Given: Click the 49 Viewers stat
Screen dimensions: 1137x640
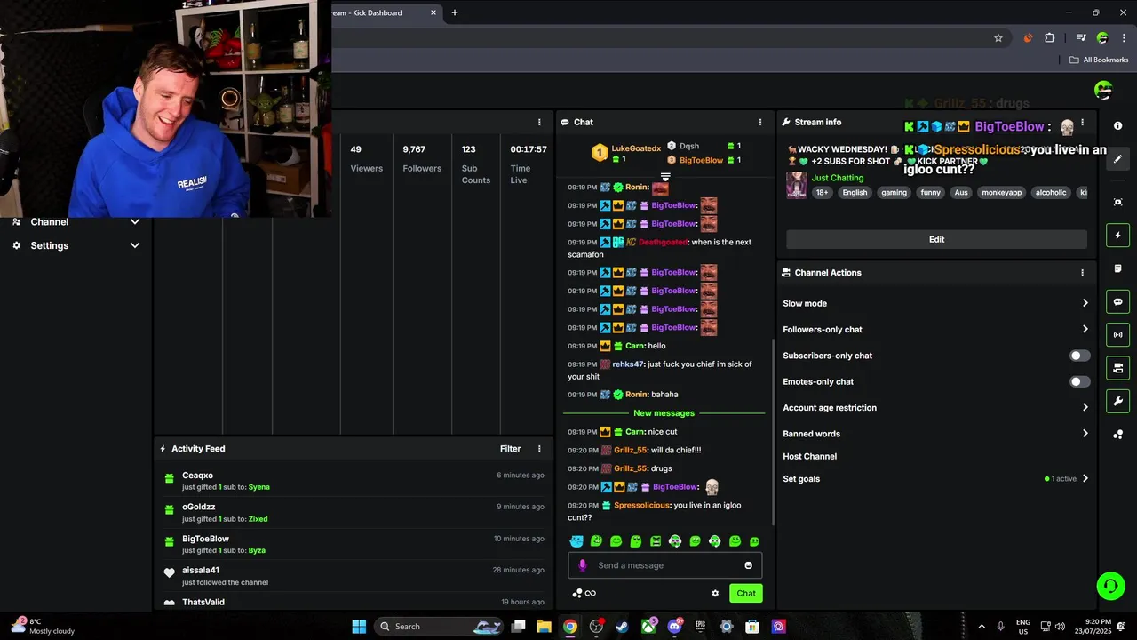Looking at the screenshot, I should click(366, 158).
